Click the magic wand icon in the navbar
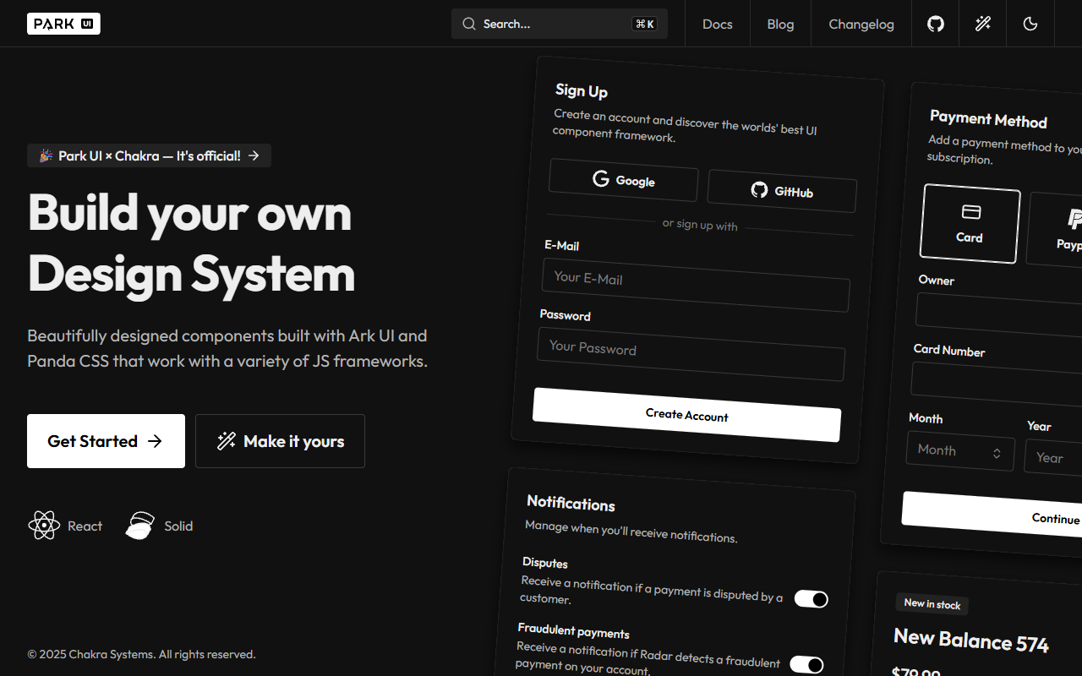 [982, 24]
